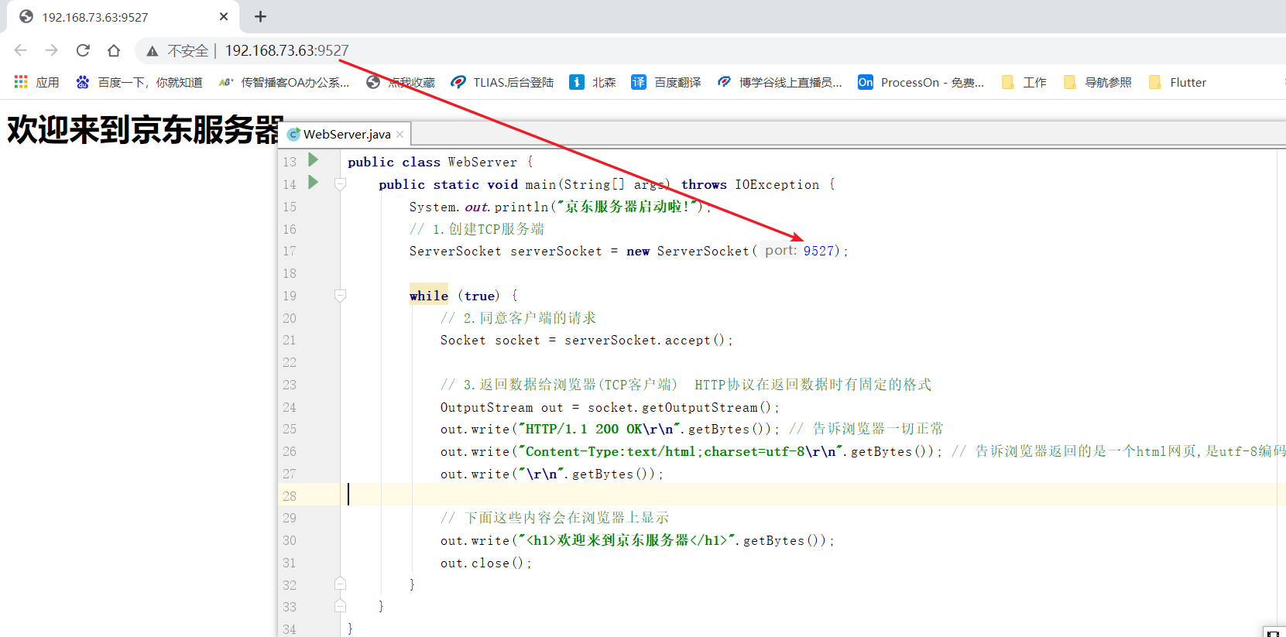Click 'out.close();' on line 31

pos(486,563)
